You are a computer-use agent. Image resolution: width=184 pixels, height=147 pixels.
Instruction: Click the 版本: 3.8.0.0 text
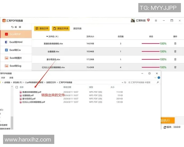pyautogui.click(x=174, y=127)
